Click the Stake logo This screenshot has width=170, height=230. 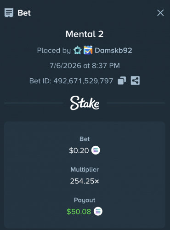[x=85, y=103]
